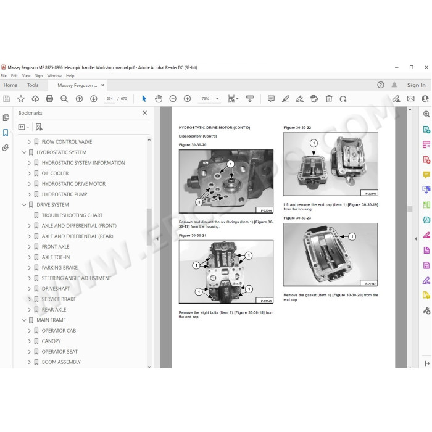Open the Edit menu
Viewport: 432px width, 432px height.
pyautogui.click(x=14, y=75)
